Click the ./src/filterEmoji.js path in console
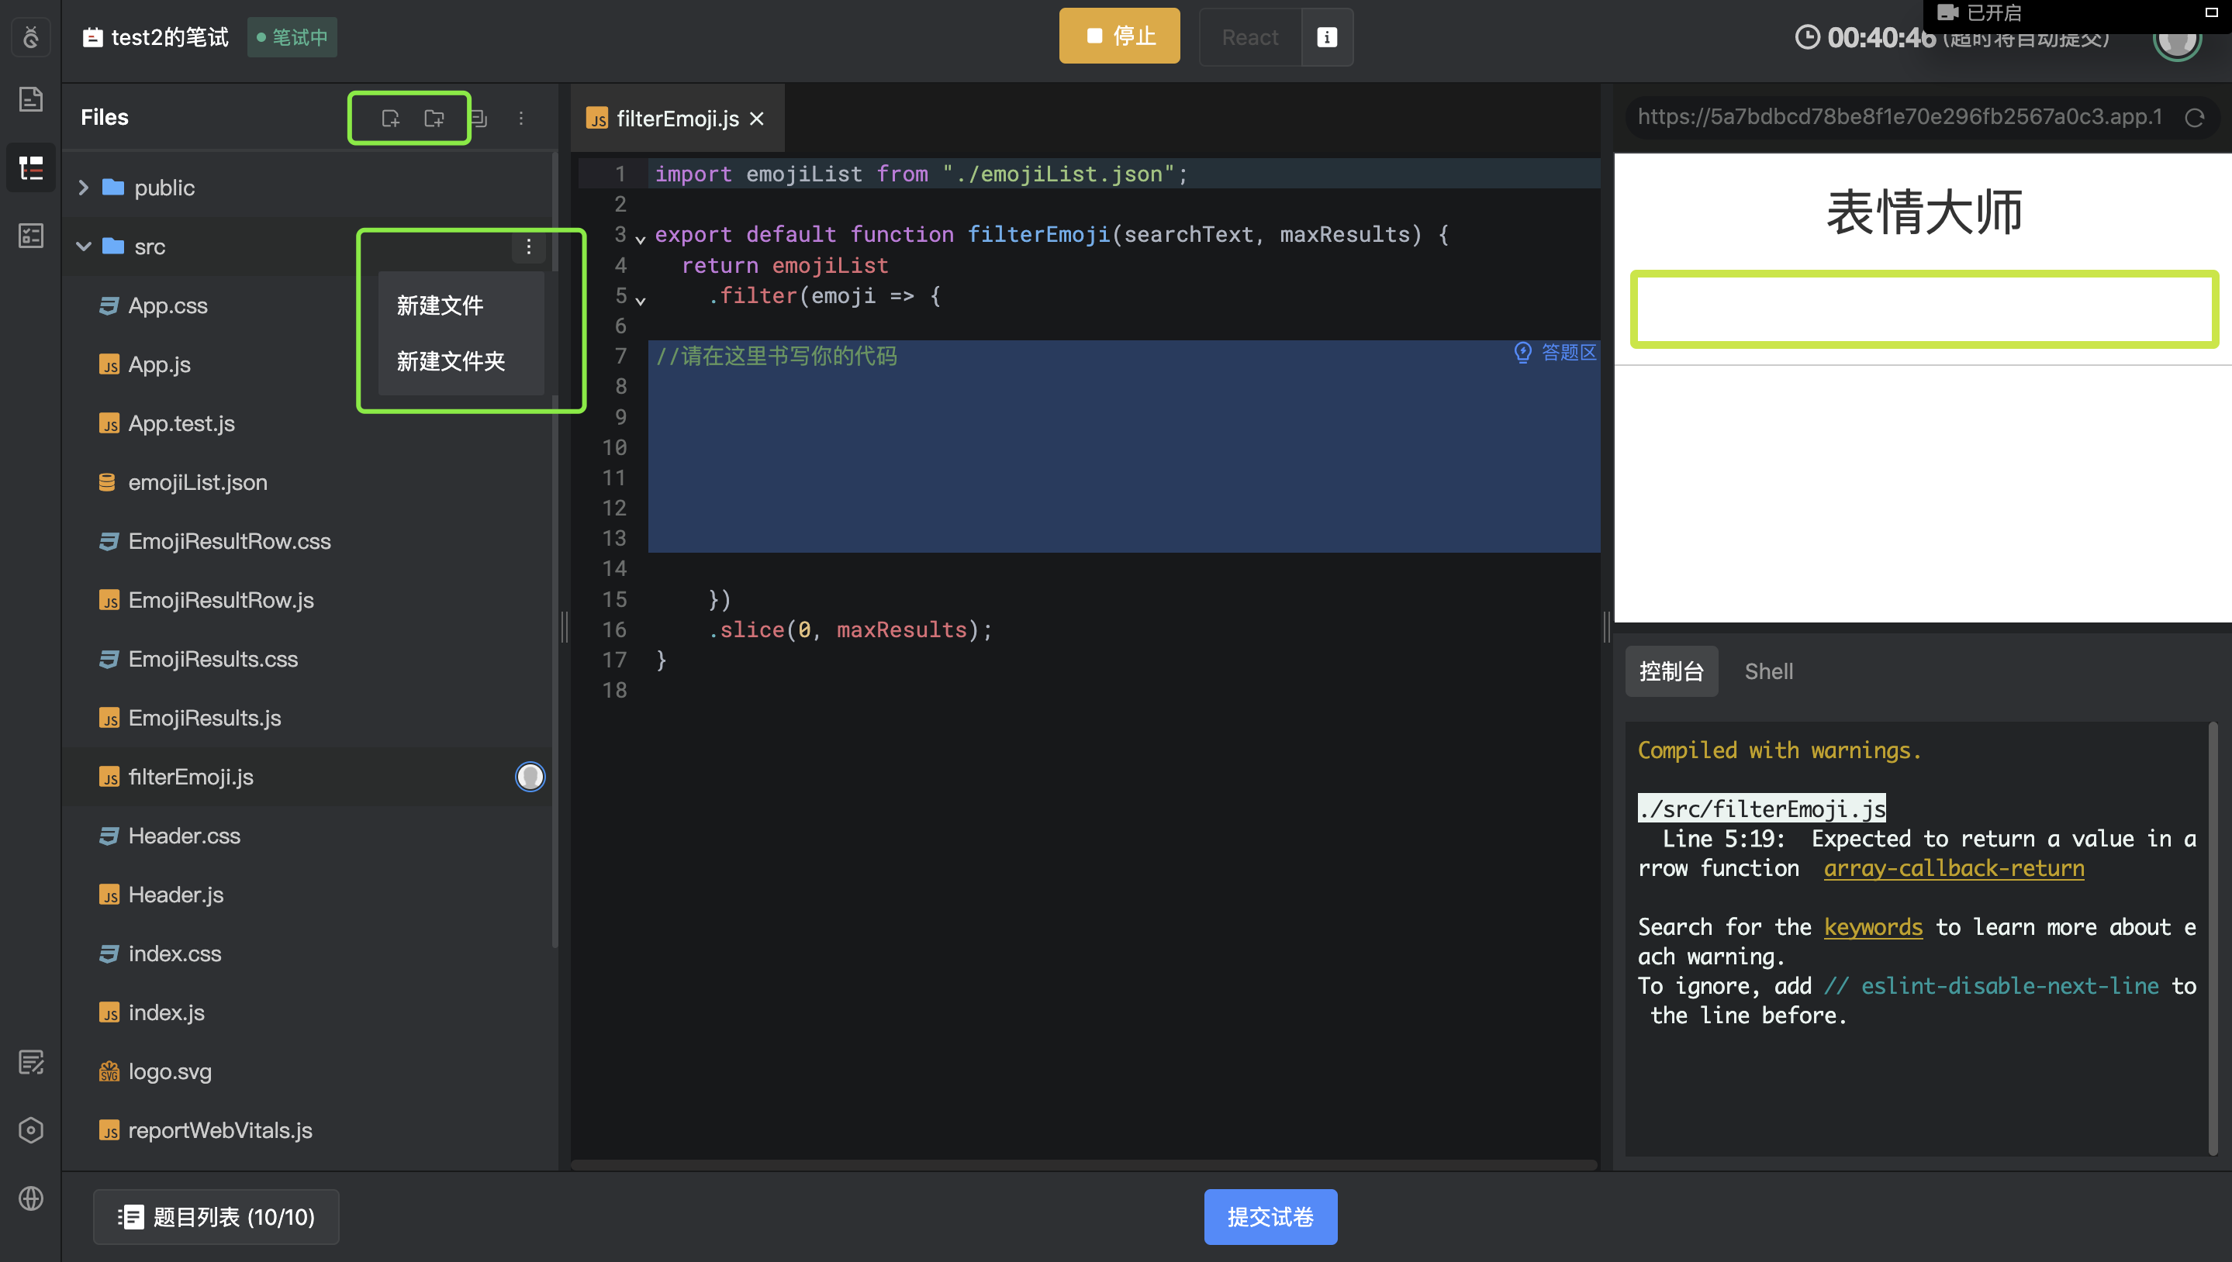The image size is (2232, 1262). point(1761,809)
